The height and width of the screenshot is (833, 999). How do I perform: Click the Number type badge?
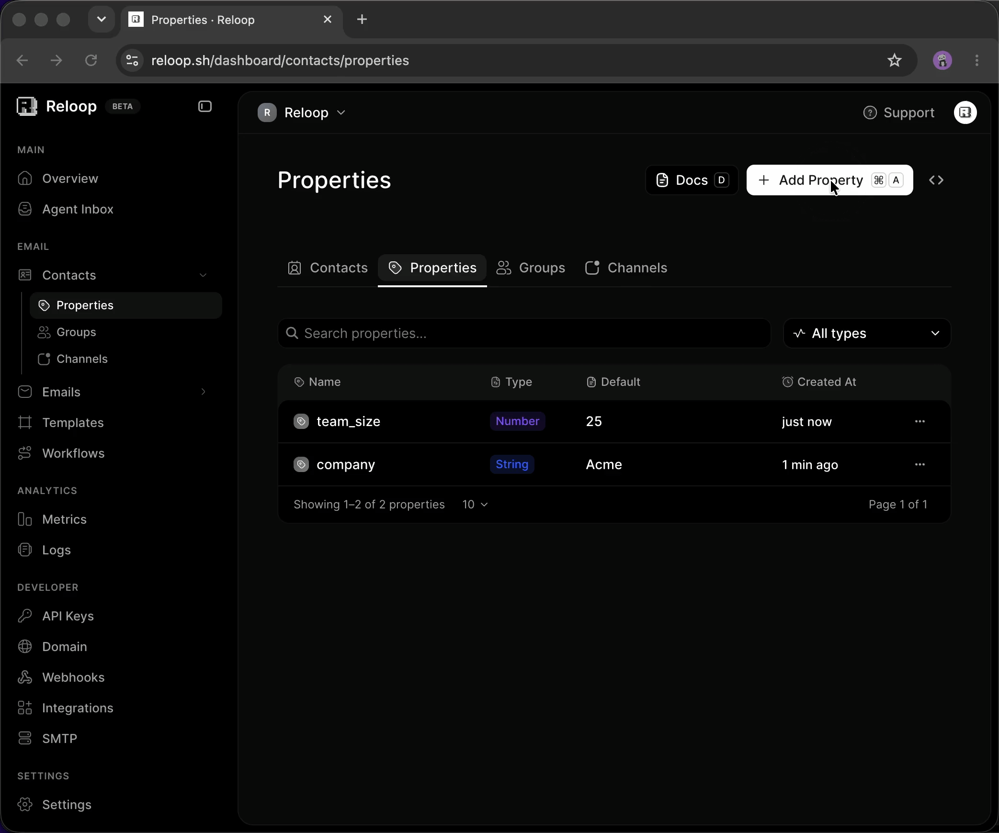[517, 421]
